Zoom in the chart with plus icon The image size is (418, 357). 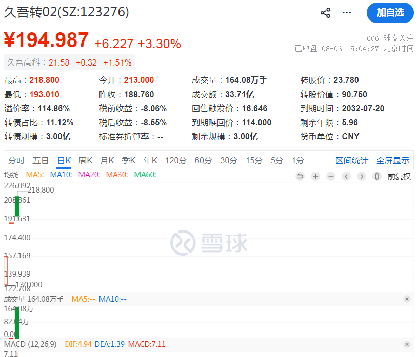pyautogui.click(x=315, y=176)
